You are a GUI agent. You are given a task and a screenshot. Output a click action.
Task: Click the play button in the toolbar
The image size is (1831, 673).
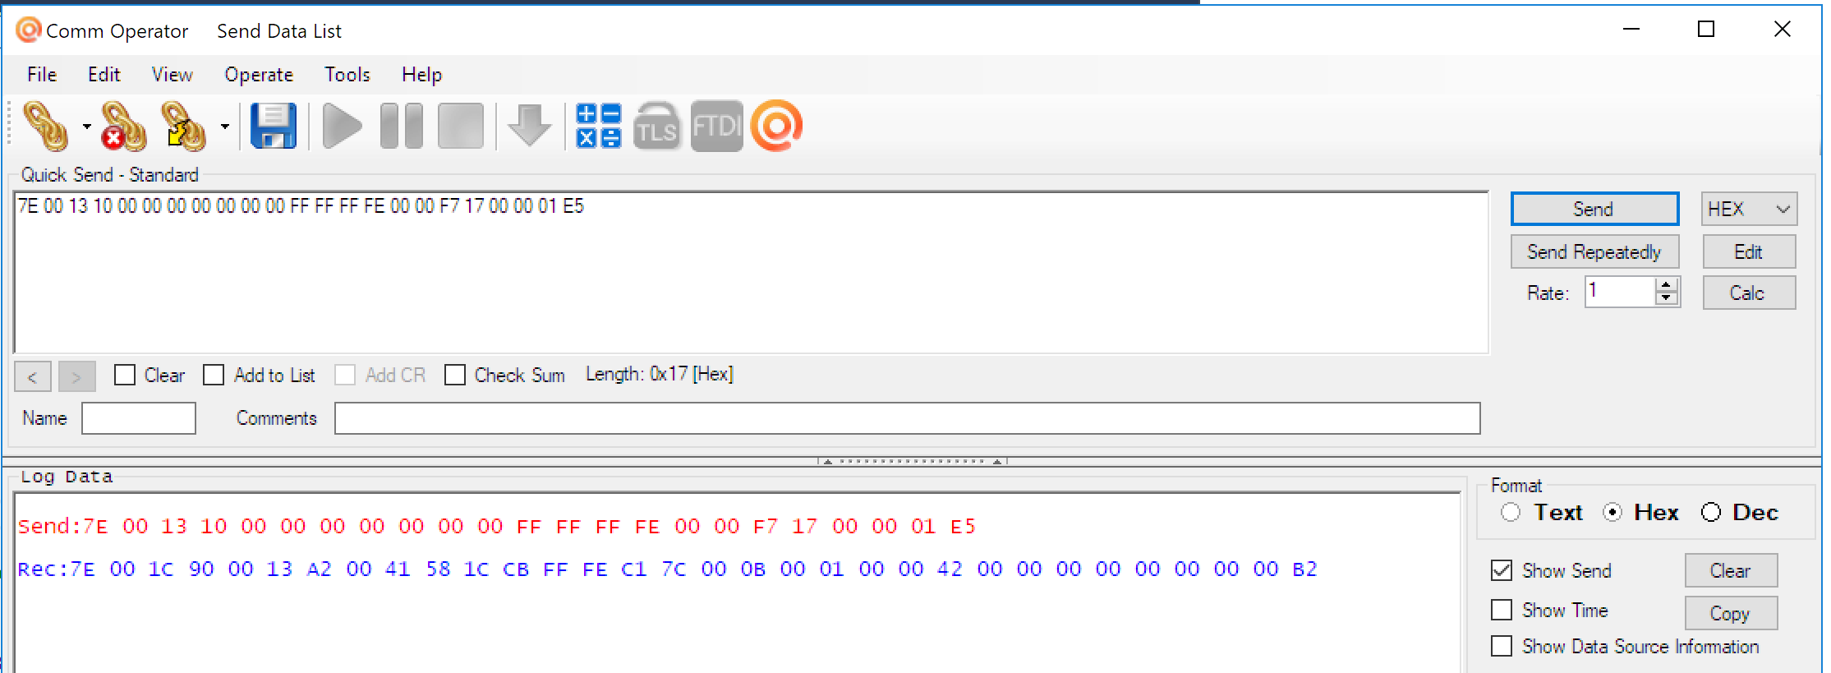342,127
